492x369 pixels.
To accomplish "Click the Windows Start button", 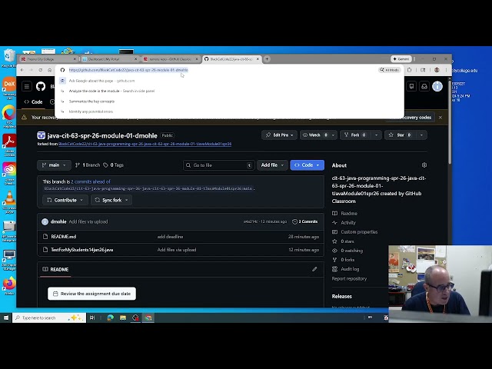I will point(6,317).
